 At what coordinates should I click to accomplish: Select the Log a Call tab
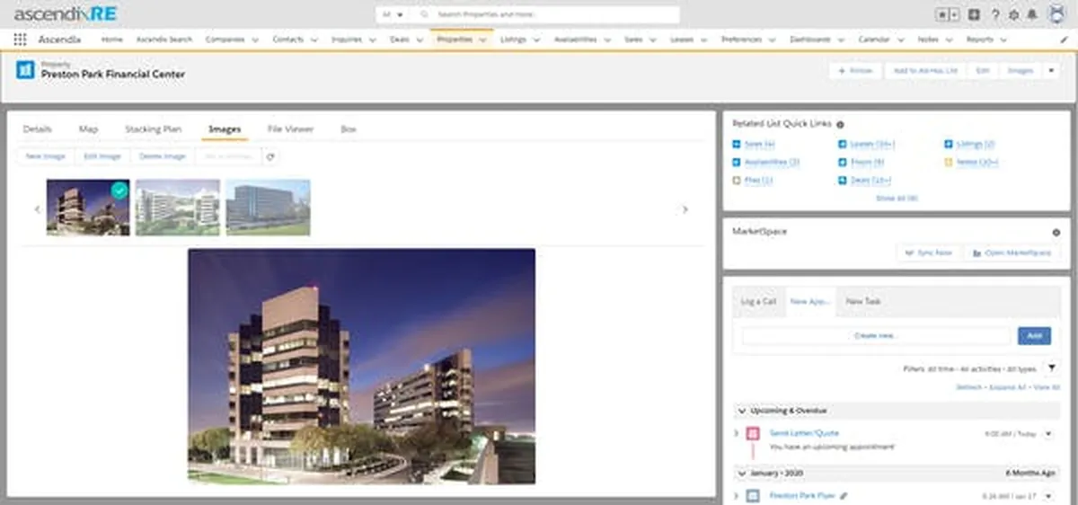click(x=758, y=302)
